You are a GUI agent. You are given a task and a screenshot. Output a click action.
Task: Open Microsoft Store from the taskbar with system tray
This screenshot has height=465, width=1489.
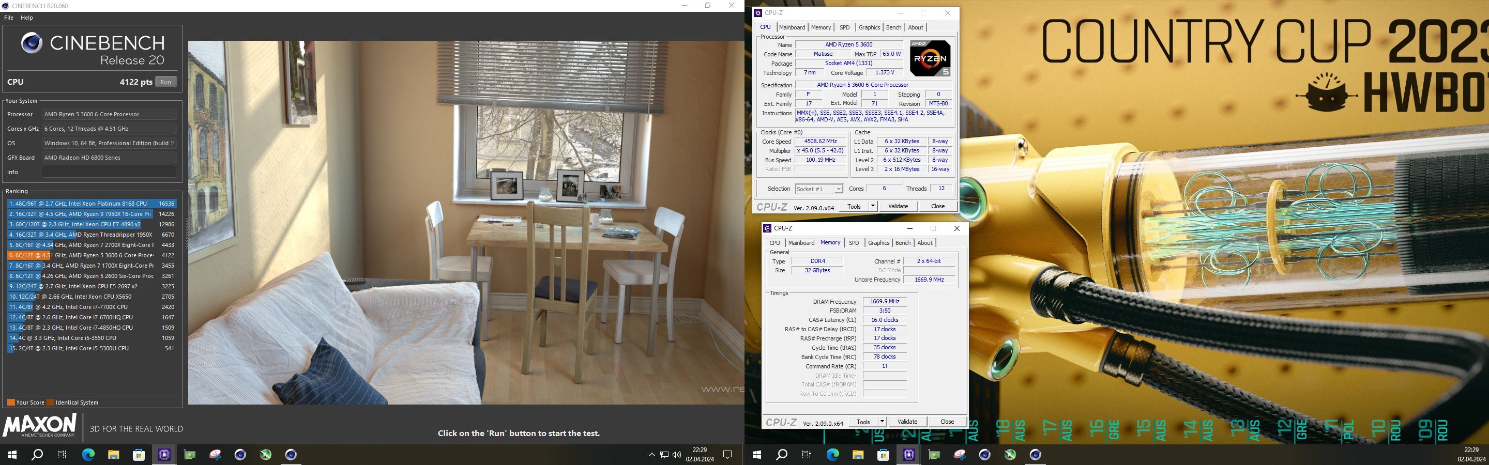click(139, 455)
